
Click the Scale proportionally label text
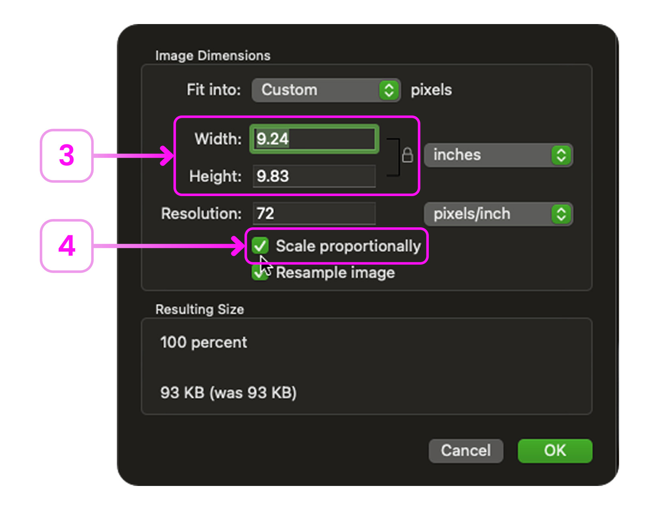[x=348, y=246]
